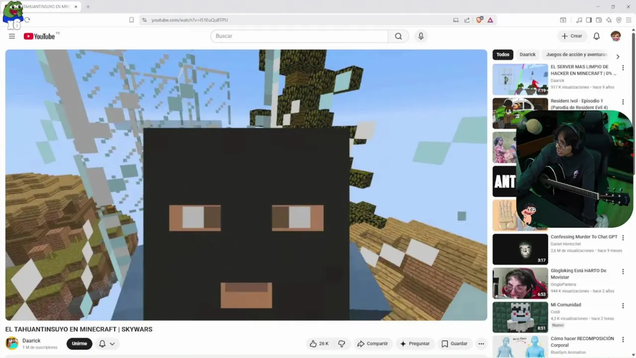The image size is (636, 358).
Task: Open options menu for Cómo hacer RECOMPOSICIÓN Corporal
Action: point(623,340)
